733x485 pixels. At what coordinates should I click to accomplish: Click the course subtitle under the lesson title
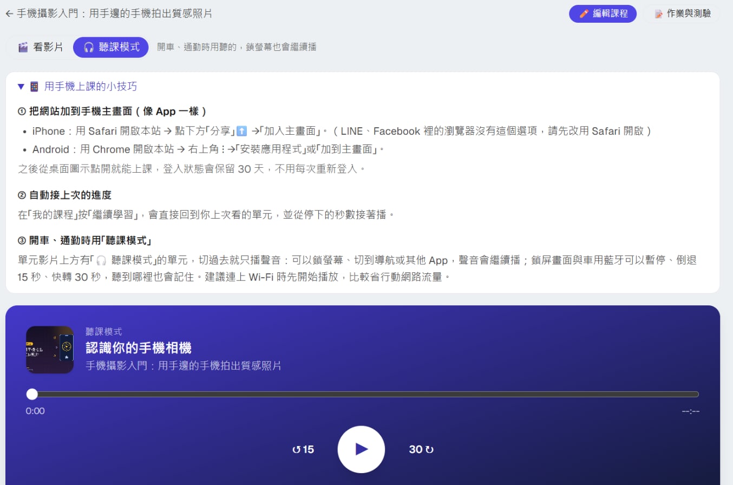[x=184, y=366]
